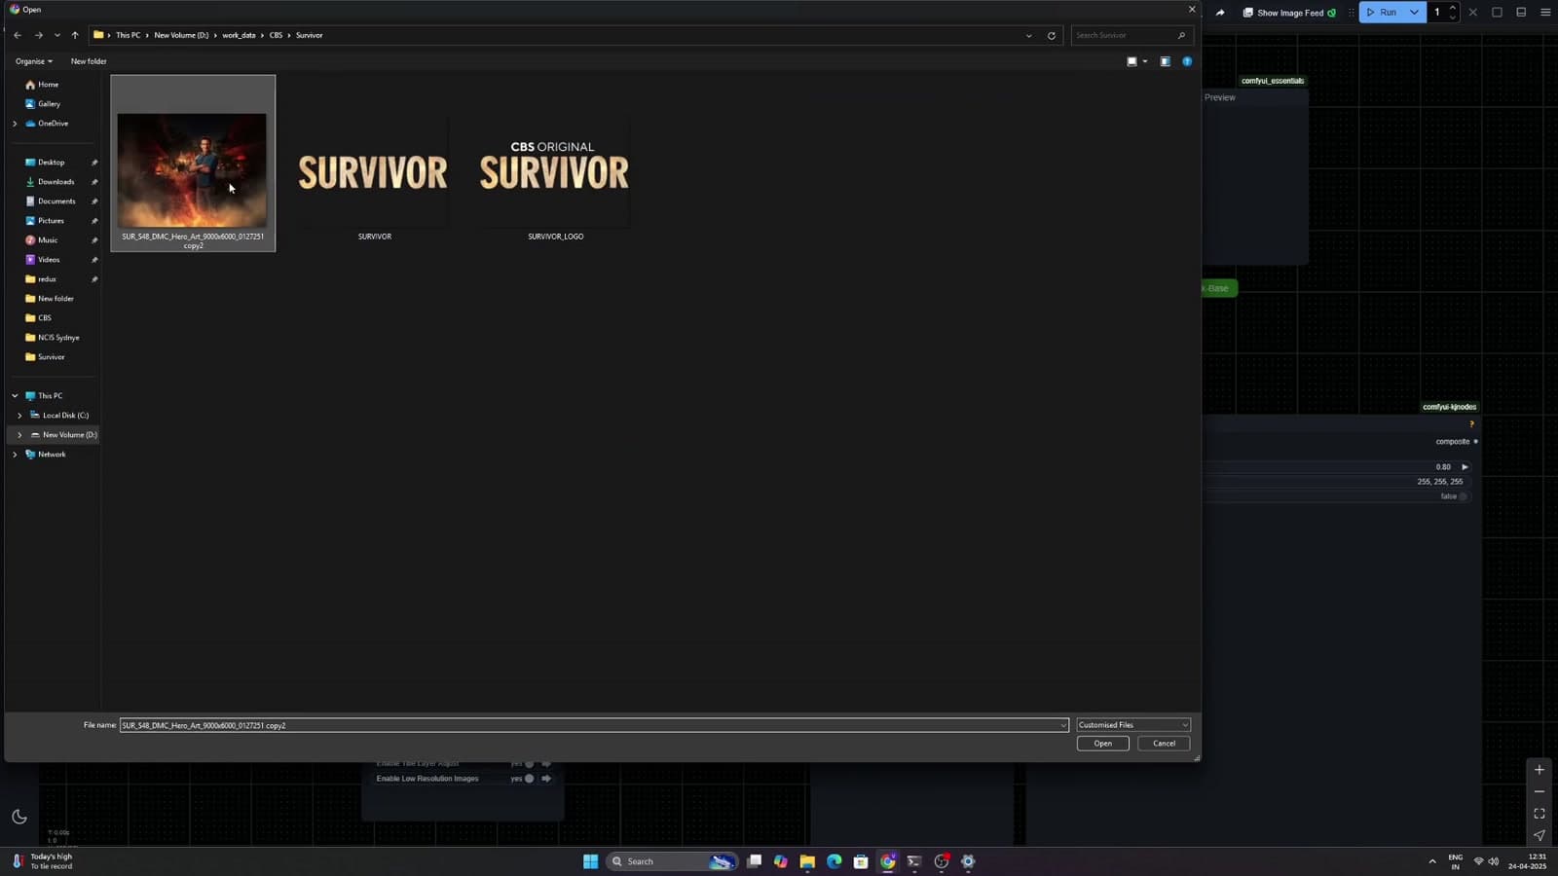Viewport: 1558px width, 876px height.
Task: Collapse the This PC tree node
Action: 15,396
